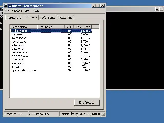The height and width of the screenshot is (123, 164).
Task: Click the Task Manager title bar icon
Action: pyautogui.click(x=6, y=6)
